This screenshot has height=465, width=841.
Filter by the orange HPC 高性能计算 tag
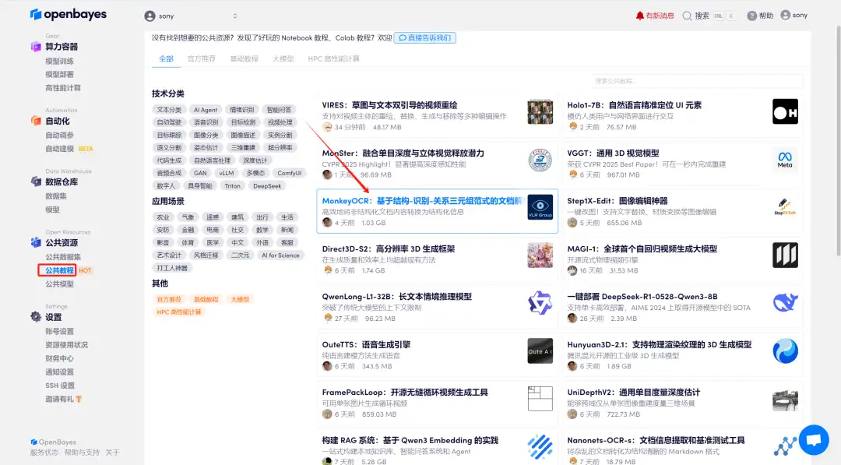(x=178, y=312)
